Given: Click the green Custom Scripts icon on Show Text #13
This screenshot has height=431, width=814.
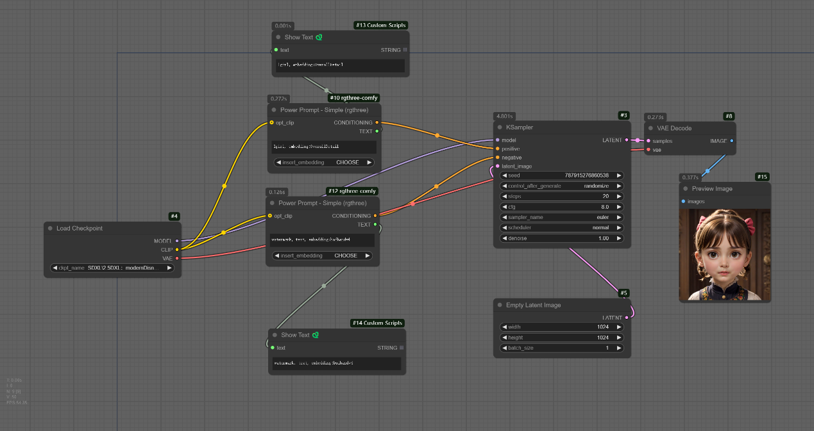Looking at the screenshot, I should [x=319, y=37].
